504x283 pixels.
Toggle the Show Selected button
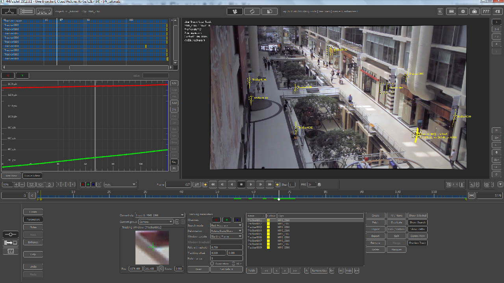point(417,215)
